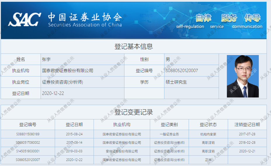
Task: Select the name value 张宇
Action: pyautogui.click(x=46, y=59)
